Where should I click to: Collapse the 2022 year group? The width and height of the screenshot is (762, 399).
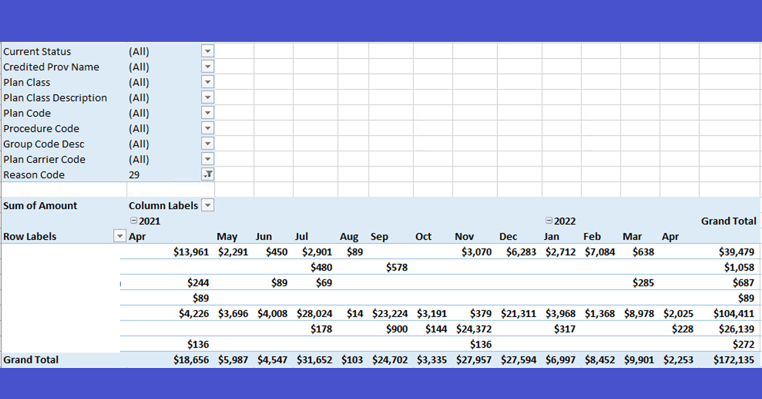tap(549, 221)
